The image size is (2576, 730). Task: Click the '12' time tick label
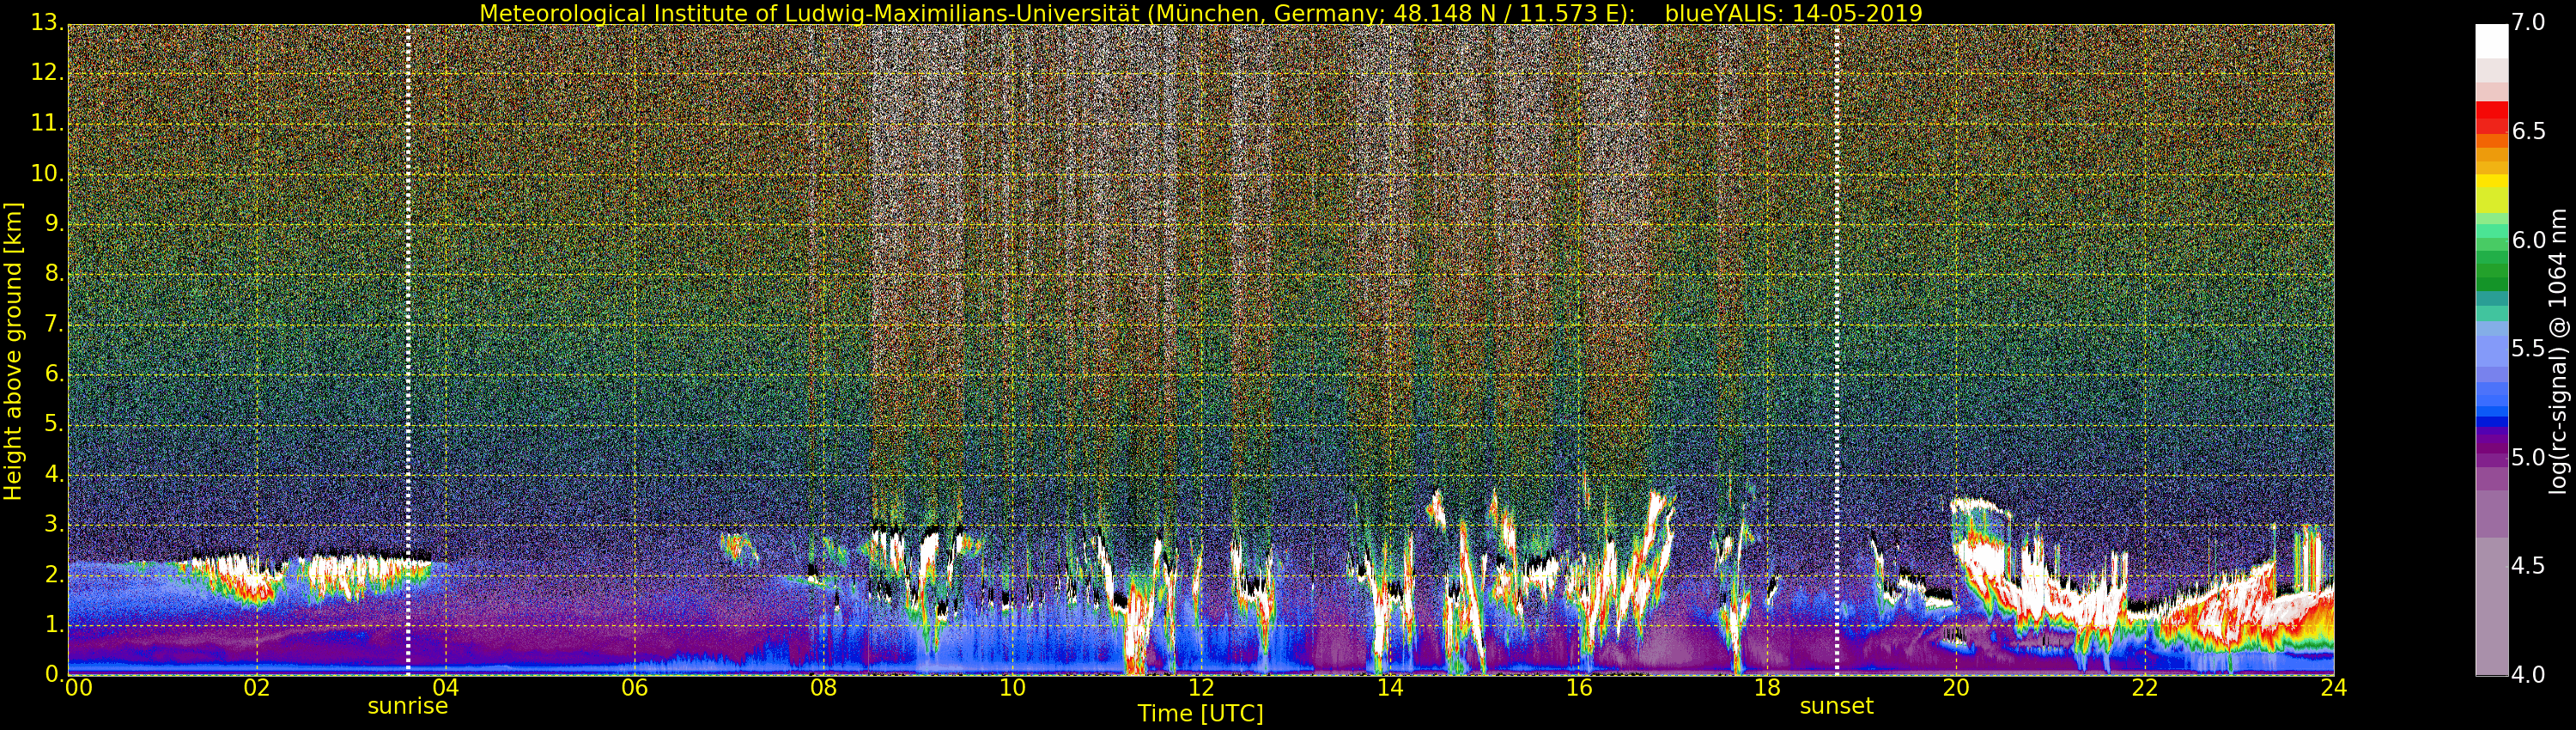(1201, 687)
